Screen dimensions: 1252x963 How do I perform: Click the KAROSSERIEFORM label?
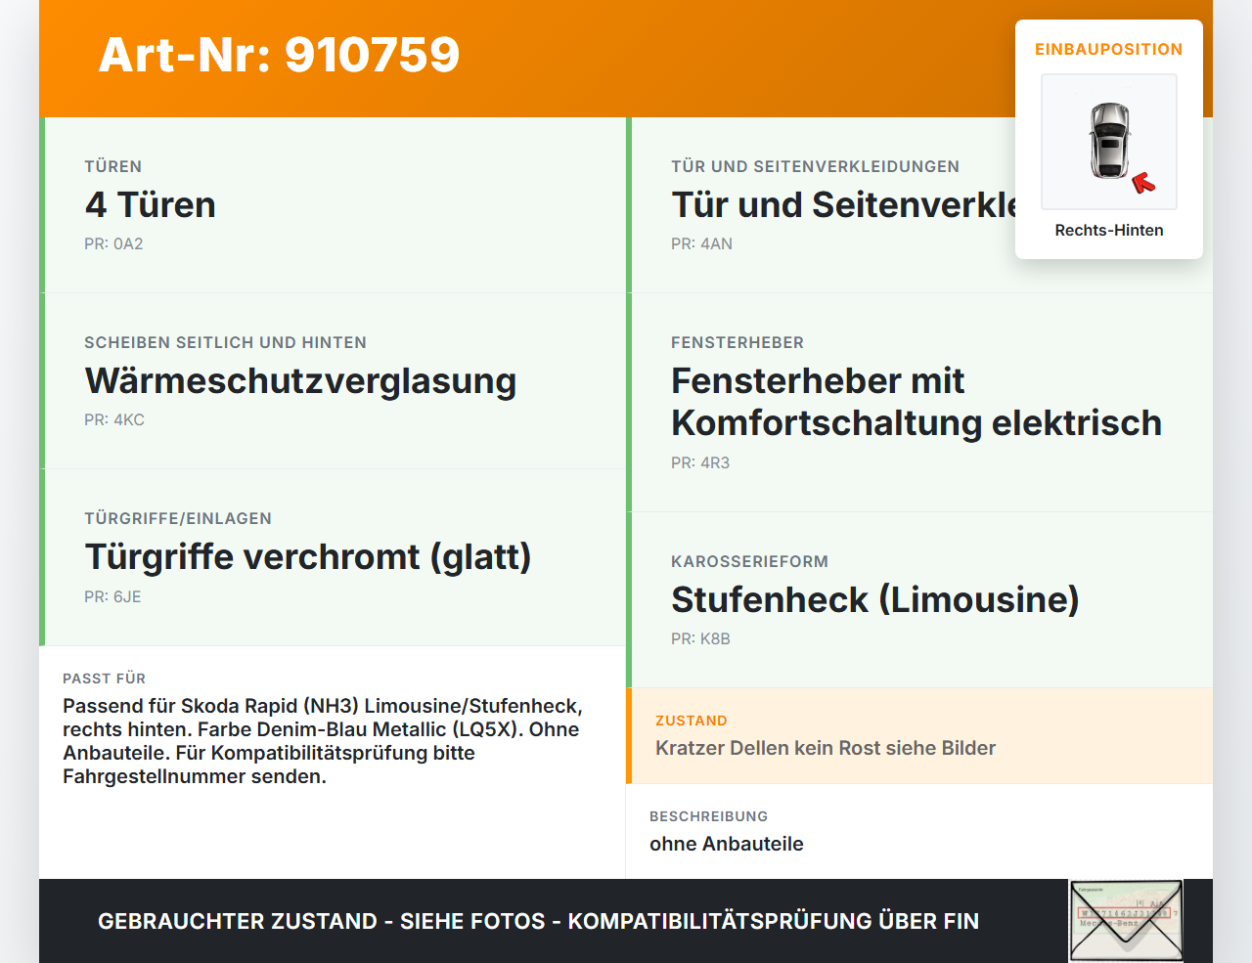coord(750,561)
